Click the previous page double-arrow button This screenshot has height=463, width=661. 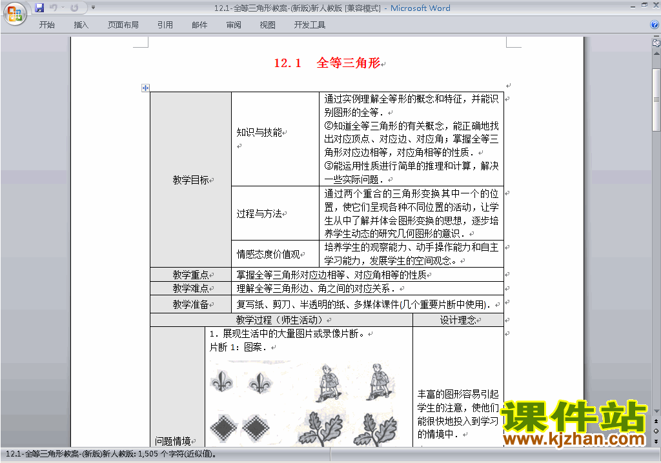coord(656,421)
